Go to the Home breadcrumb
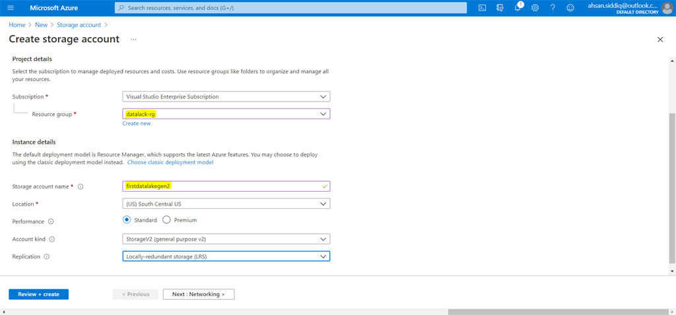The height and width of the screenshot is (315, 676). tap(17, 25)
